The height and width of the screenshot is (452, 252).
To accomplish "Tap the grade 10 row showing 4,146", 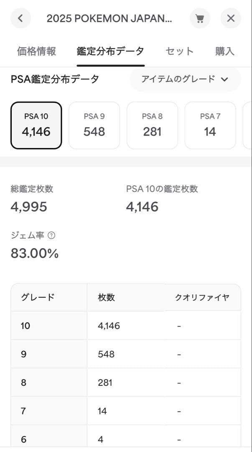I will [125, 325].
